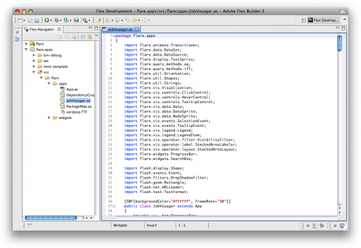The height and width of the screenshot is (248, 361).
Task: Collapse the flare.apps project node
Action: point(26,49)
